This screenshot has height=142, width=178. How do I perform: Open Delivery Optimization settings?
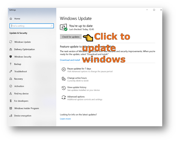[24, 49]
